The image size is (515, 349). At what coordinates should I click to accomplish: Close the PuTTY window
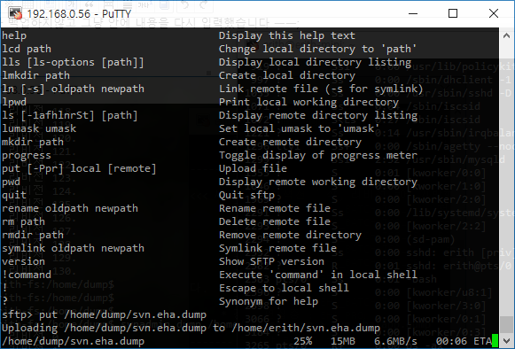coord(494,13)
